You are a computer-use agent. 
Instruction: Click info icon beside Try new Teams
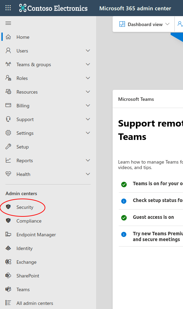point(124,235)
